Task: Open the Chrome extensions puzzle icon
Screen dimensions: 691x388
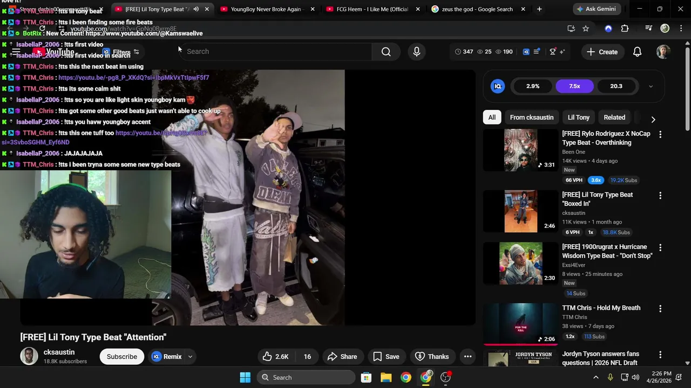Action: point(625,29)
